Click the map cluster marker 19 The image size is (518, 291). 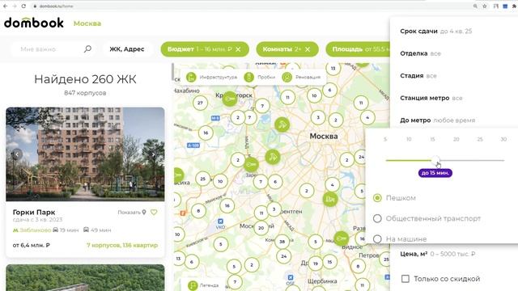coord(316,264)
